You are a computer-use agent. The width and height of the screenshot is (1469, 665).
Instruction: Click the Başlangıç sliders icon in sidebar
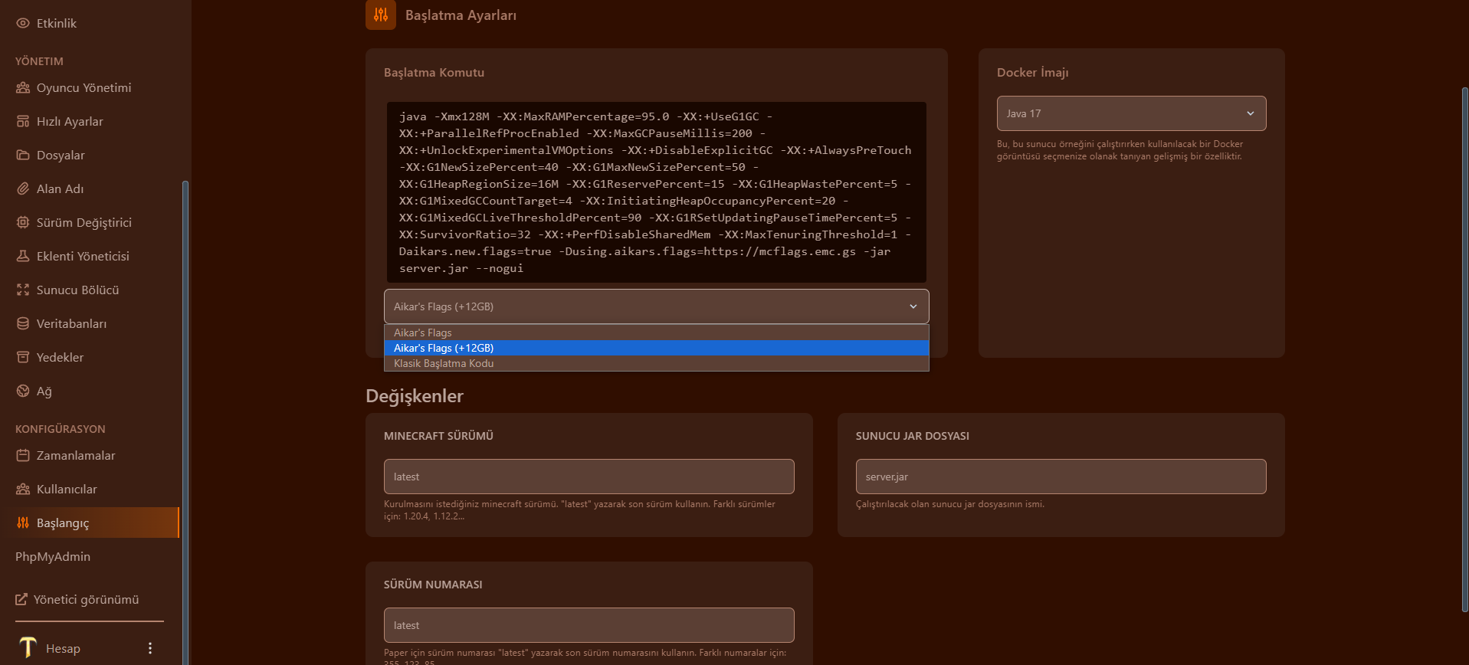23,522
